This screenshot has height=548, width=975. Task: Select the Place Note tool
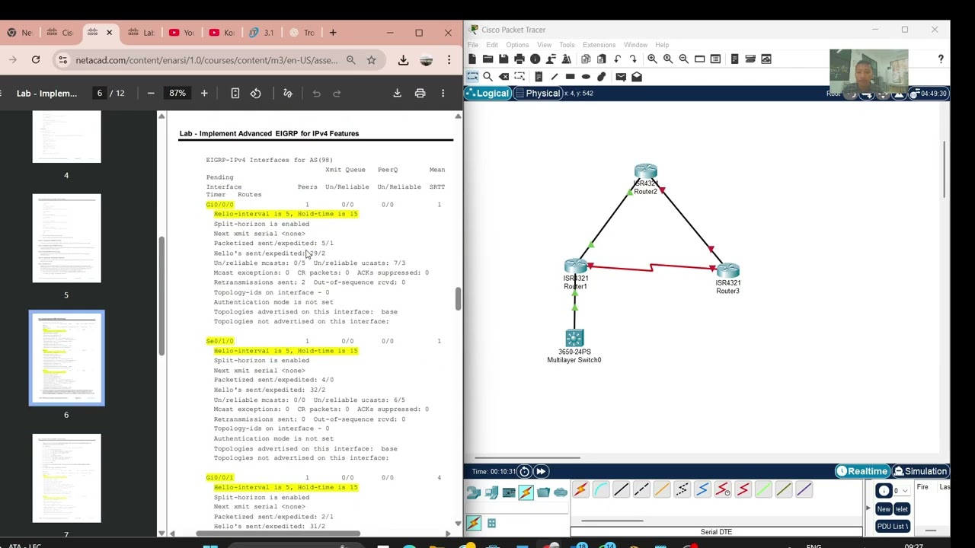pos(539,76)
